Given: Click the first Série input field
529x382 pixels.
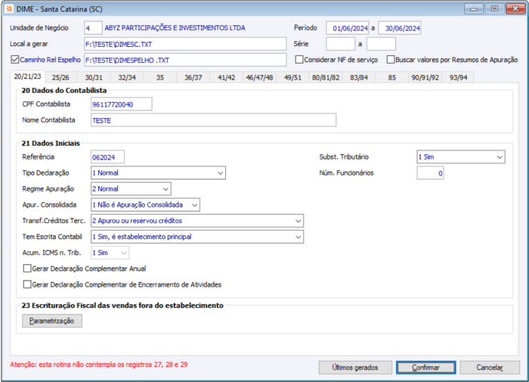Looking at the screenshot, I should tap(341, 44).
